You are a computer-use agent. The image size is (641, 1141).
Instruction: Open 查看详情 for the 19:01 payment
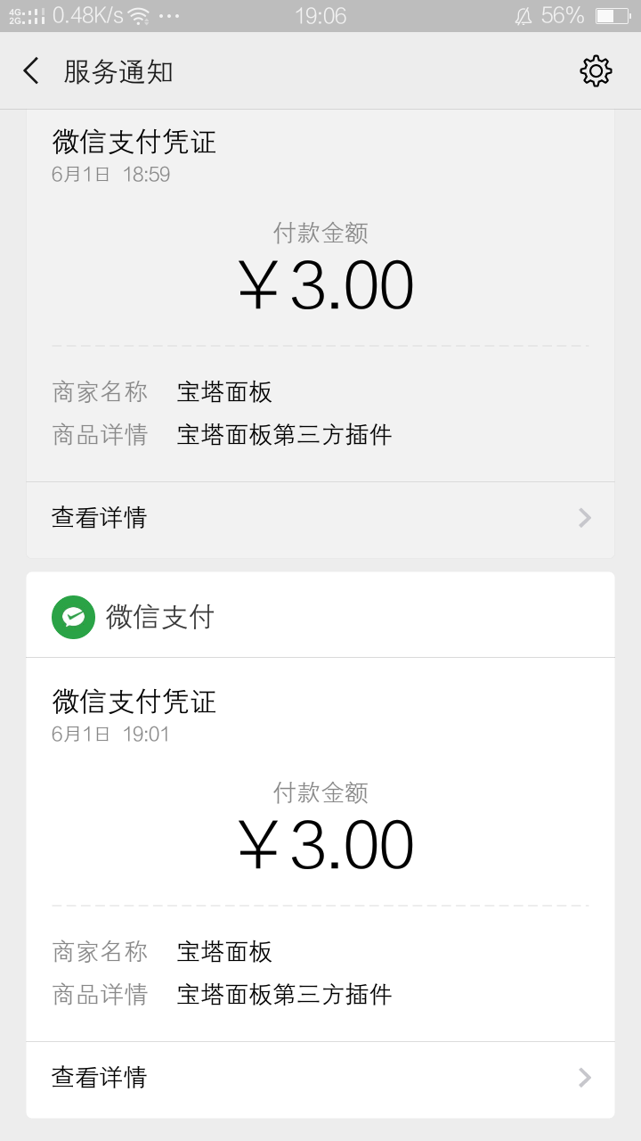click(x=320, y=1078)
